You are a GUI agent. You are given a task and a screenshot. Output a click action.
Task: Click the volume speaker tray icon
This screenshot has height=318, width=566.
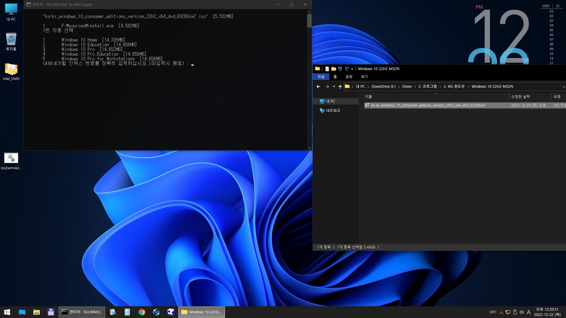522,312
